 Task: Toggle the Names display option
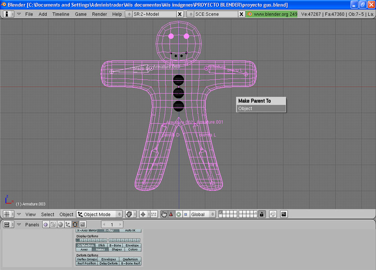coord(100,249)
